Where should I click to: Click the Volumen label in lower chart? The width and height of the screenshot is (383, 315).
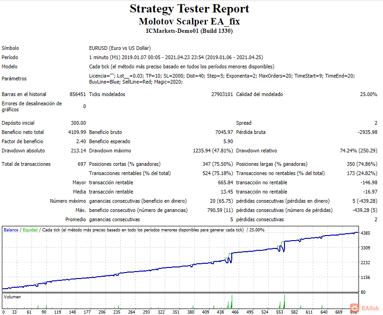tap(12, 297)
